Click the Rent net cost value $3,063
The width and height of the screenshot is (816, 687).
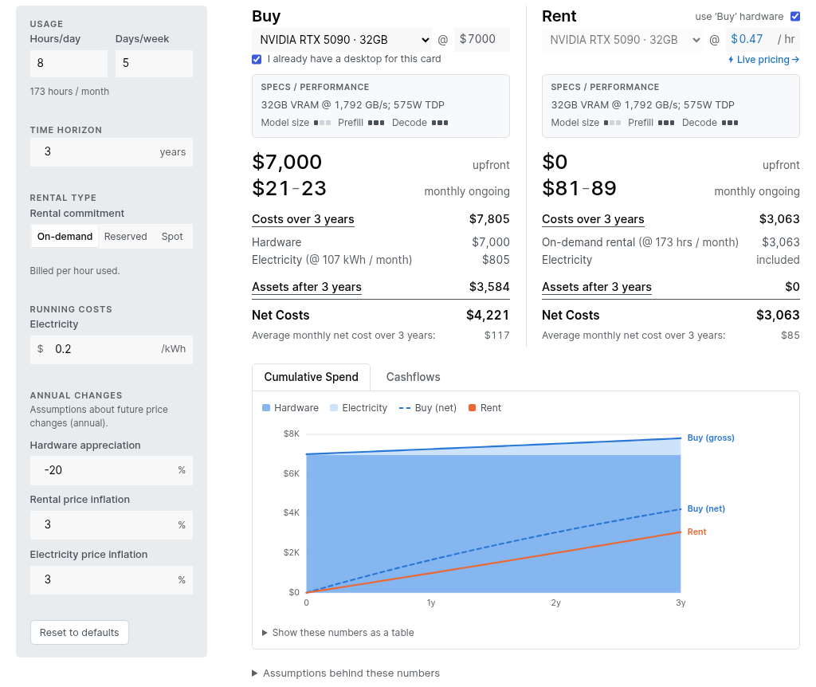coord(778,316)
